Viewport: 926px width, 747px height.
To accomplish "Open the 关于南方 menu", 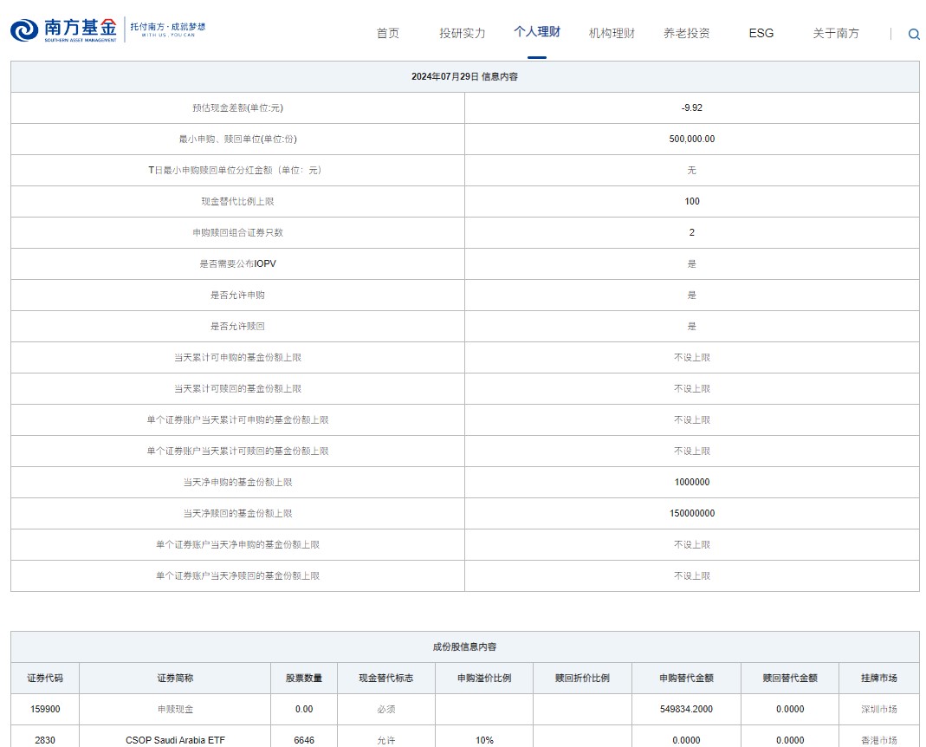I will pos(835,34).
